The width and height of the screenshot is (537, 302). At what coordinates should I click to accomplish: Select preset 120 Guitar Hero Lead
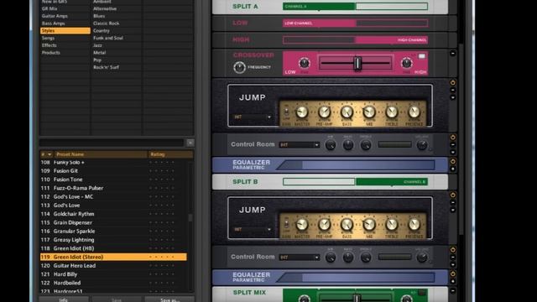click(x=113, y=266)
